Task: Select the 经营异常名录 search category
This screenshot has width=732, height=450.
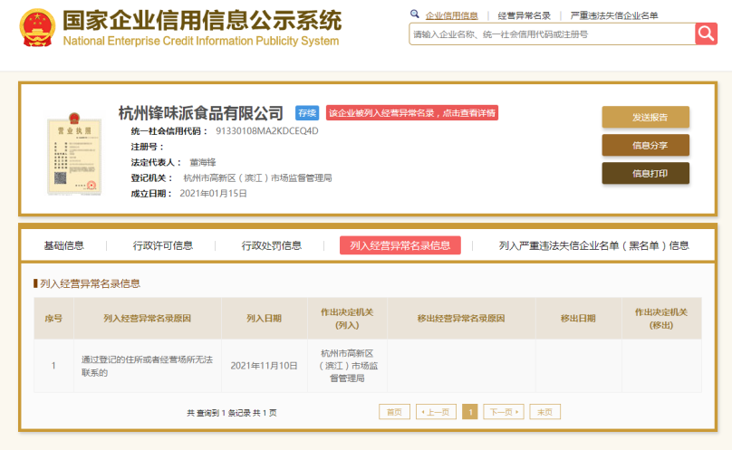Action: click(x=524, y=15)
